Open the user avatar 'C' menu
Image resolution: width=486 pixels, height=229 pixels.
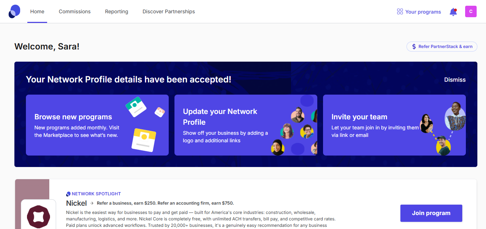pos(471,11)
